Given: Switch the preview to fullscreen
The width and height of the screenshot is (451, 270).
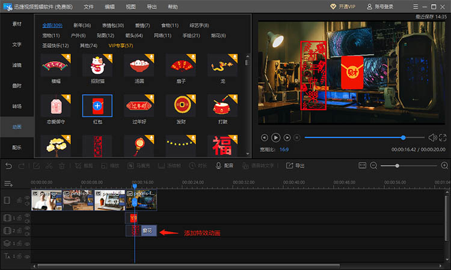Looking at the screenshot, I should point(443,138).
